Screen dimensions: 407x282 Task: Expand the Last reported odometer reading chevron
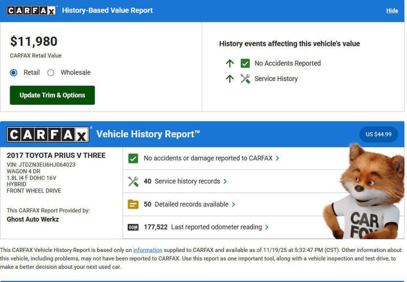pyautogui.click(x=267, y=227)
